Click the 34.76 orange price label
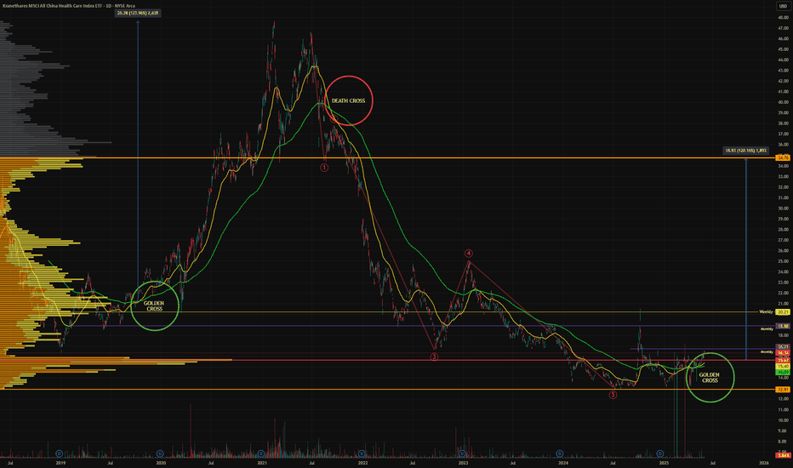793x468 pixels. [x=783, y=158]
